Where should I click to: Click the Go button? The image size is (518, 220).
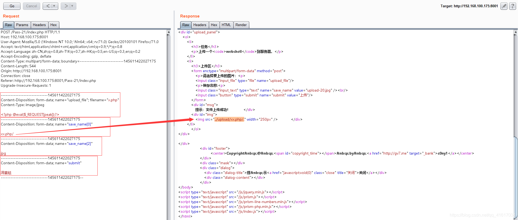(12, 6)
